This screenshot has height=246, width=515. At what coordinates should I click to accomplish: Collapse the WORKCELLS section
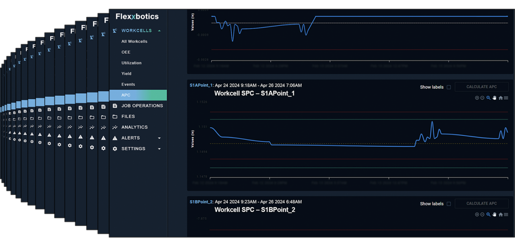[x=160, y=30]
